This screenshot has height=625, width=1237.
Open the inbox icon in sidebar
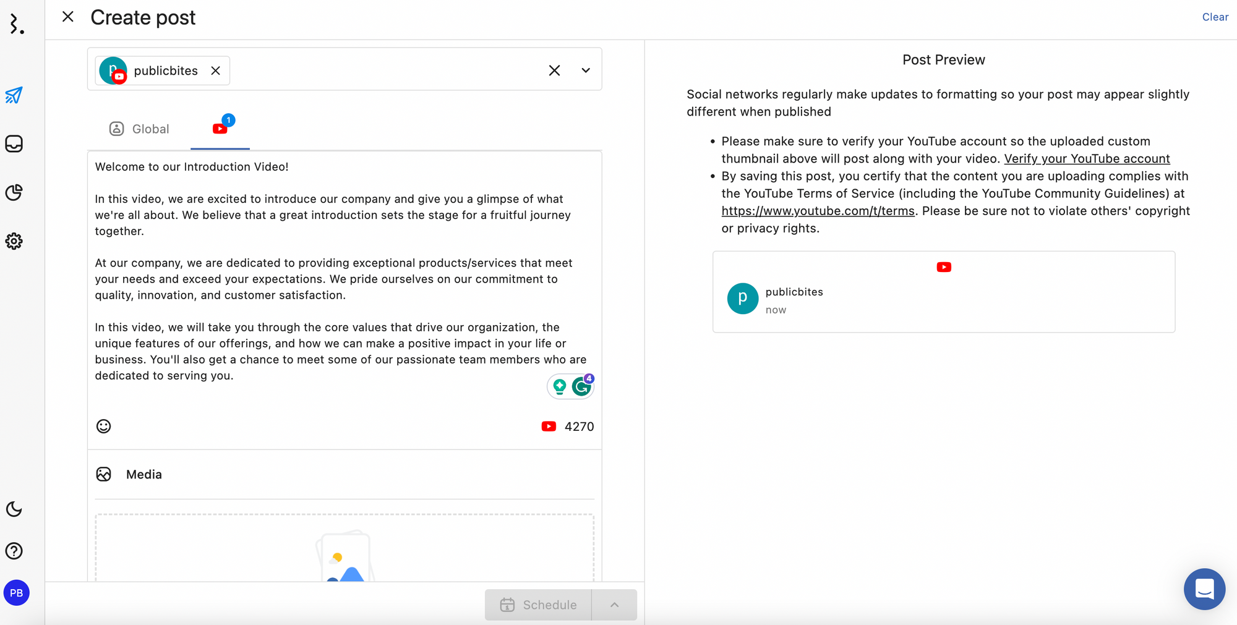click(x=14, y=144)
